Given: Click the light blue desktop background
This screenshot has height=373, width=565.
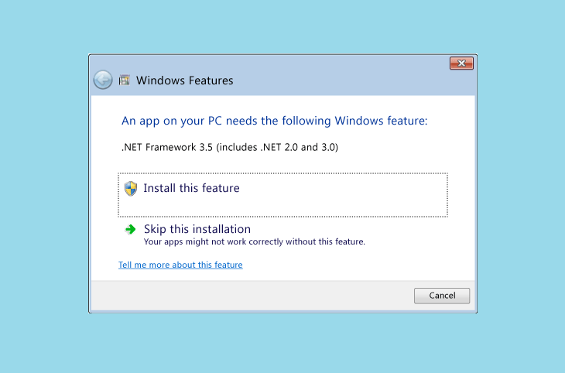Looking at the screenshot, I should [x=282, y=26].
